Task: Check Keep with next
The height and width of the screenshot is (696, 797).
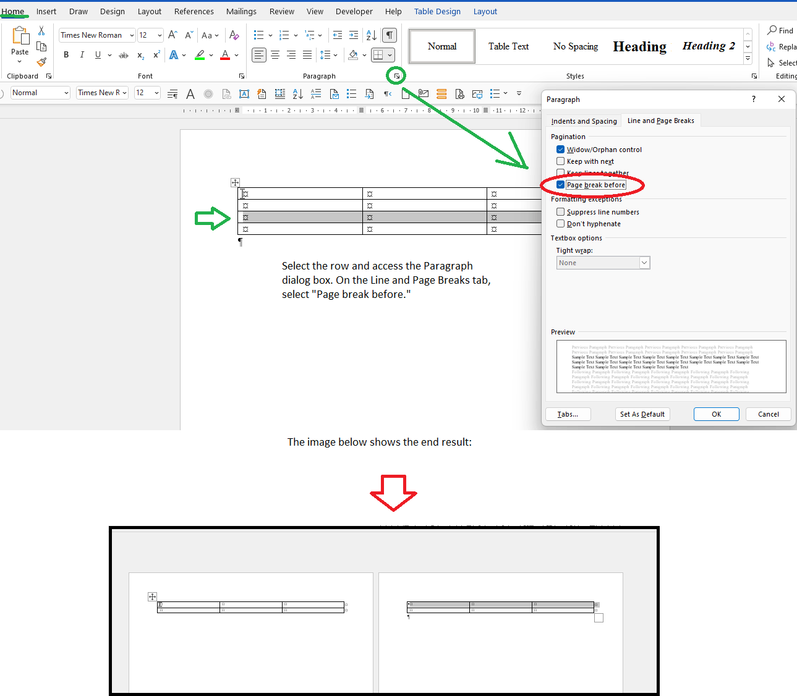Action: pos(560,161)
